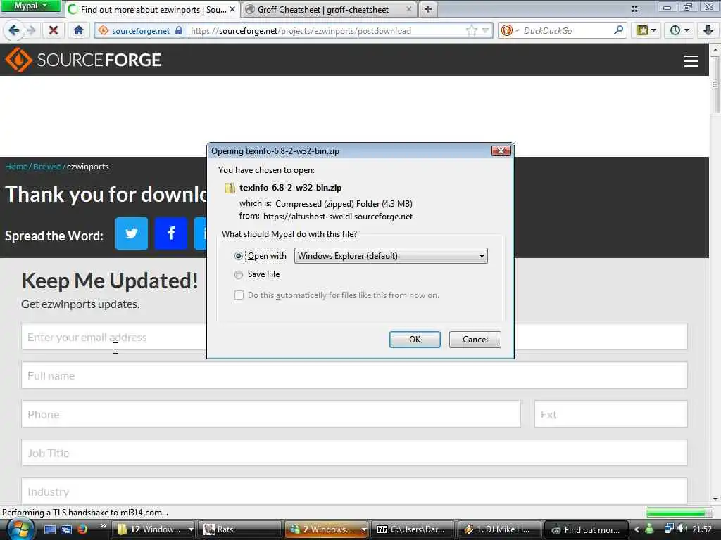Go back using the browser back arrow
This screenshot has width=721, height=540.
tap(14, 30)
